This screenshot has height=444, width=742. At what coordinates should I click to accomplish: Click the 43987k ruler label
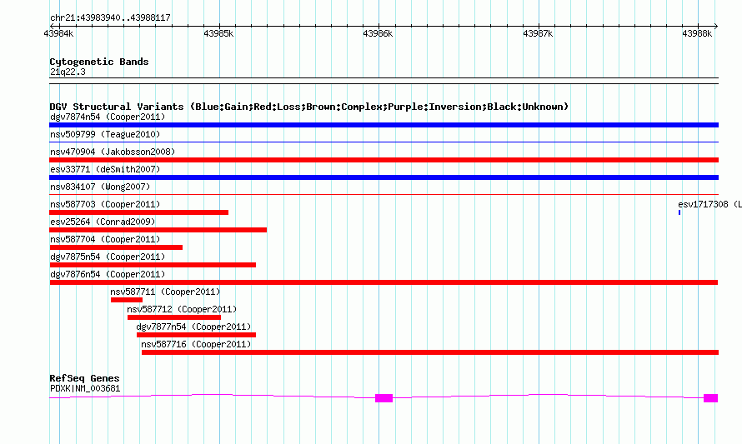pos(538,33)
